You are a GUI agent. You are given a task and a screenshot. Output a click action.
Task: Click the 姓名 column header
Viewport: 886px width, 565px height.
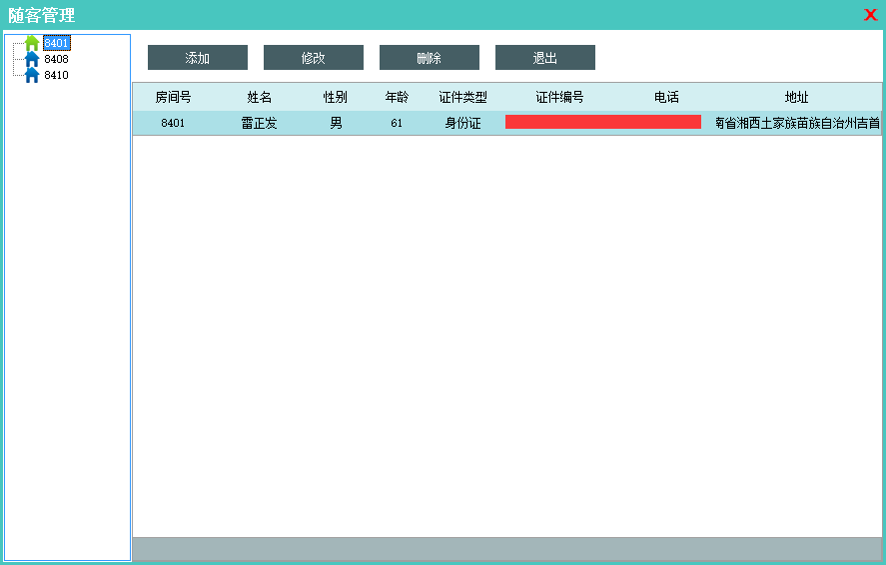(259, 97)
